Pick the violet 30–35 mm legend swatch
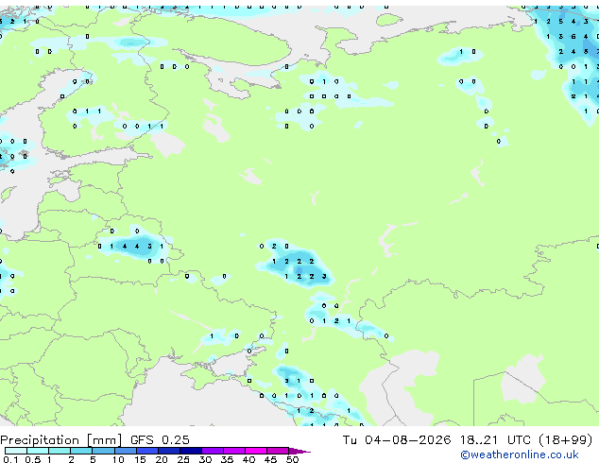The image size is (599, 463). click(x=213, y=451)
